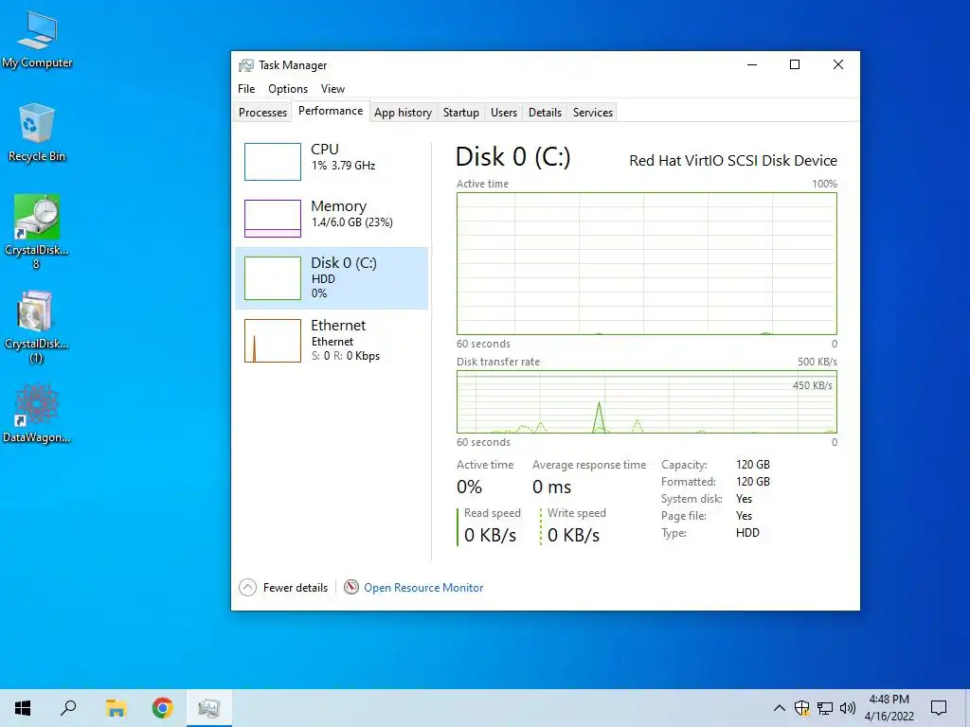Open Windows Security tray icon
The width and height of the screenshot is (970, 727).
[801, 708]
